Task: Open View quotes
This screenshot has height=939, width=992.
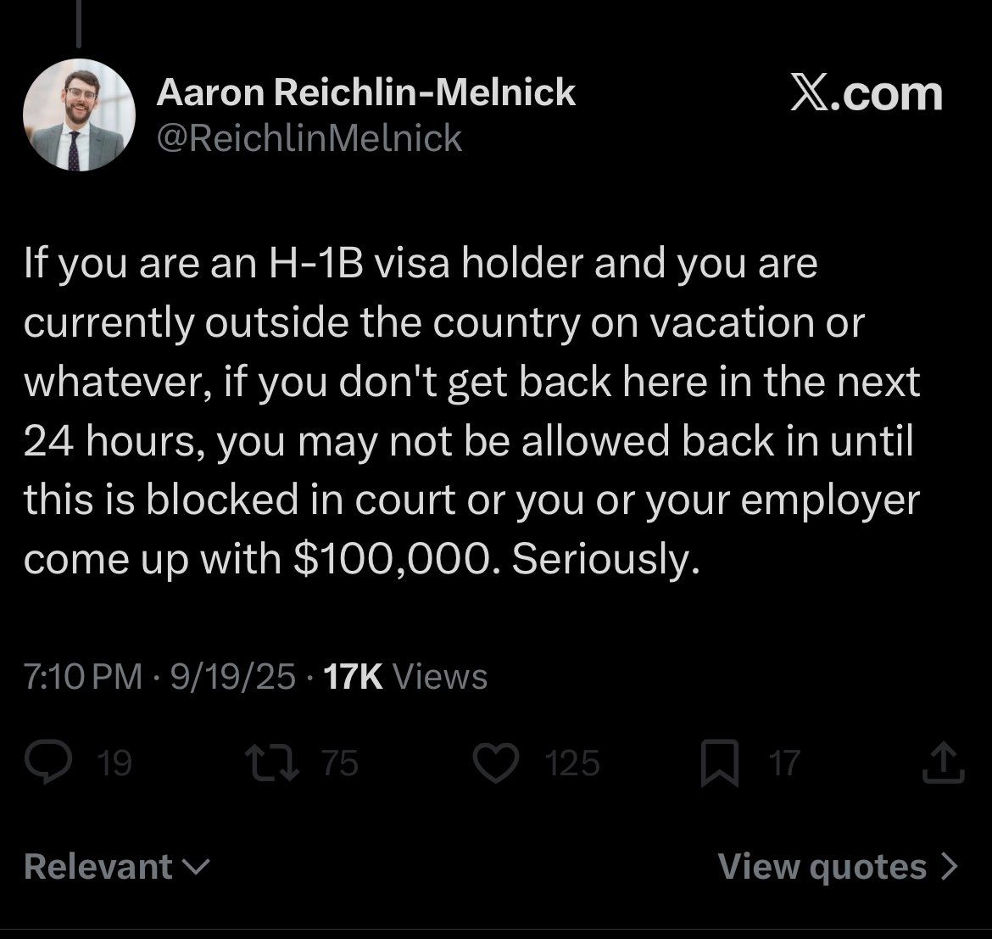Action: click(839, 866)
